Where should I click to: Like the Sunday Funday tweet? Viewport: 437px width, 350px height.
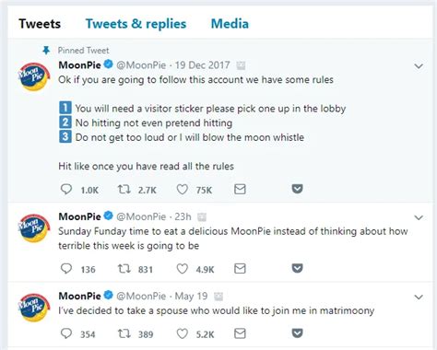coord(182,269)
